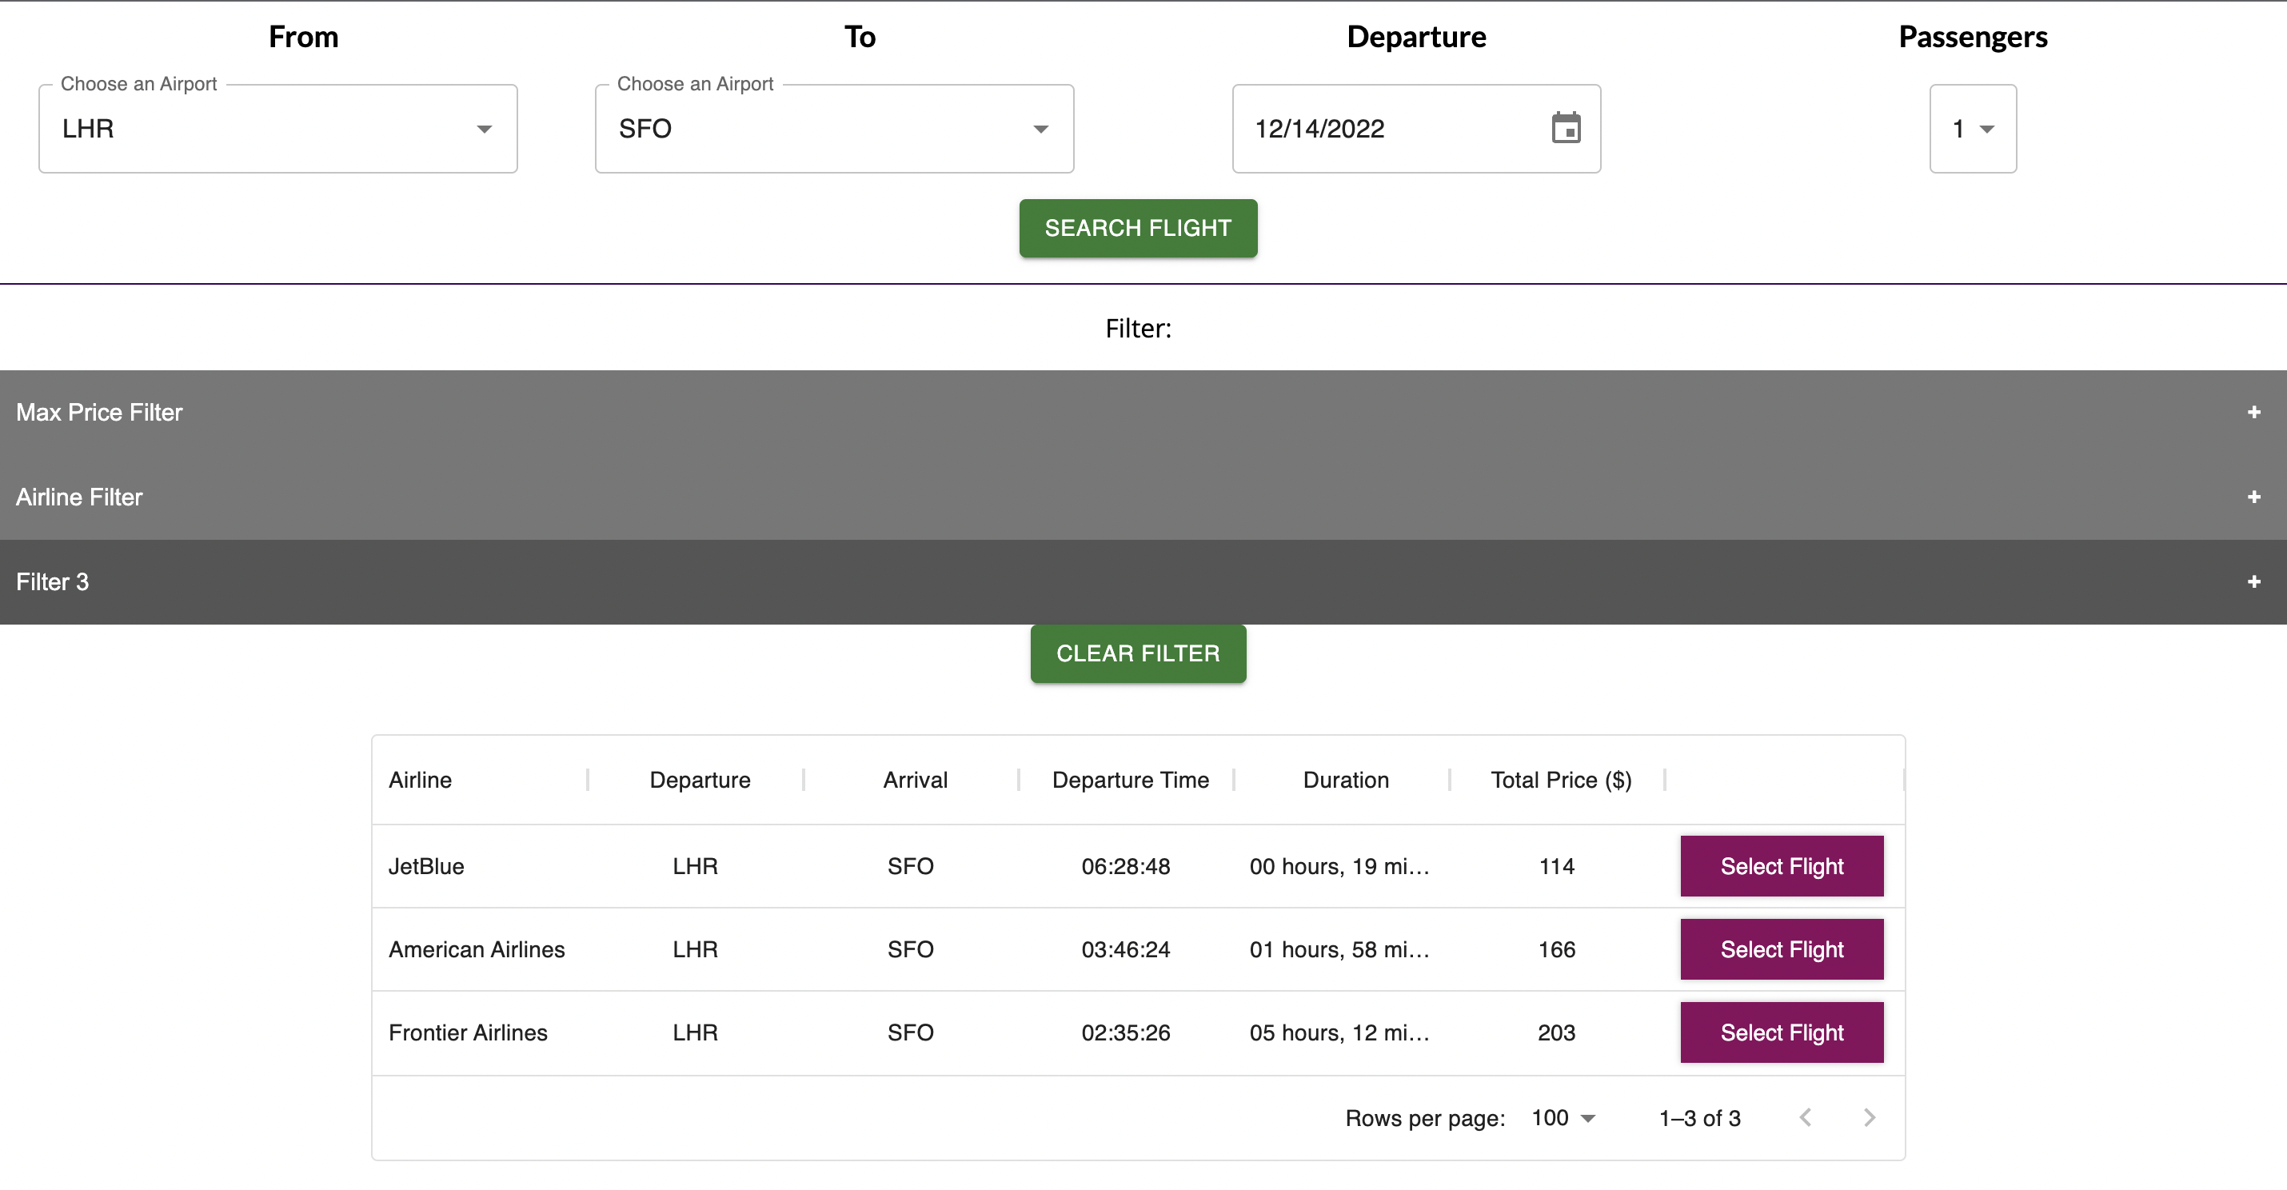Viewport: 2287px width, 1190px height.
Task: Sort by Departure Time column header
Action: pos(1130,780)
